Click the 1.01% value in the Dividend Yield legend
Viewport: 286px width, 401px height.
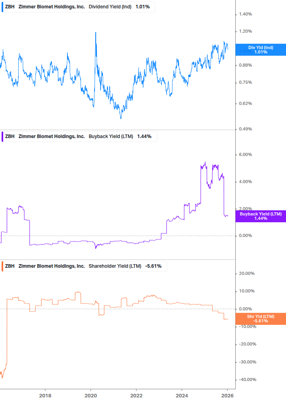point(143,7)
